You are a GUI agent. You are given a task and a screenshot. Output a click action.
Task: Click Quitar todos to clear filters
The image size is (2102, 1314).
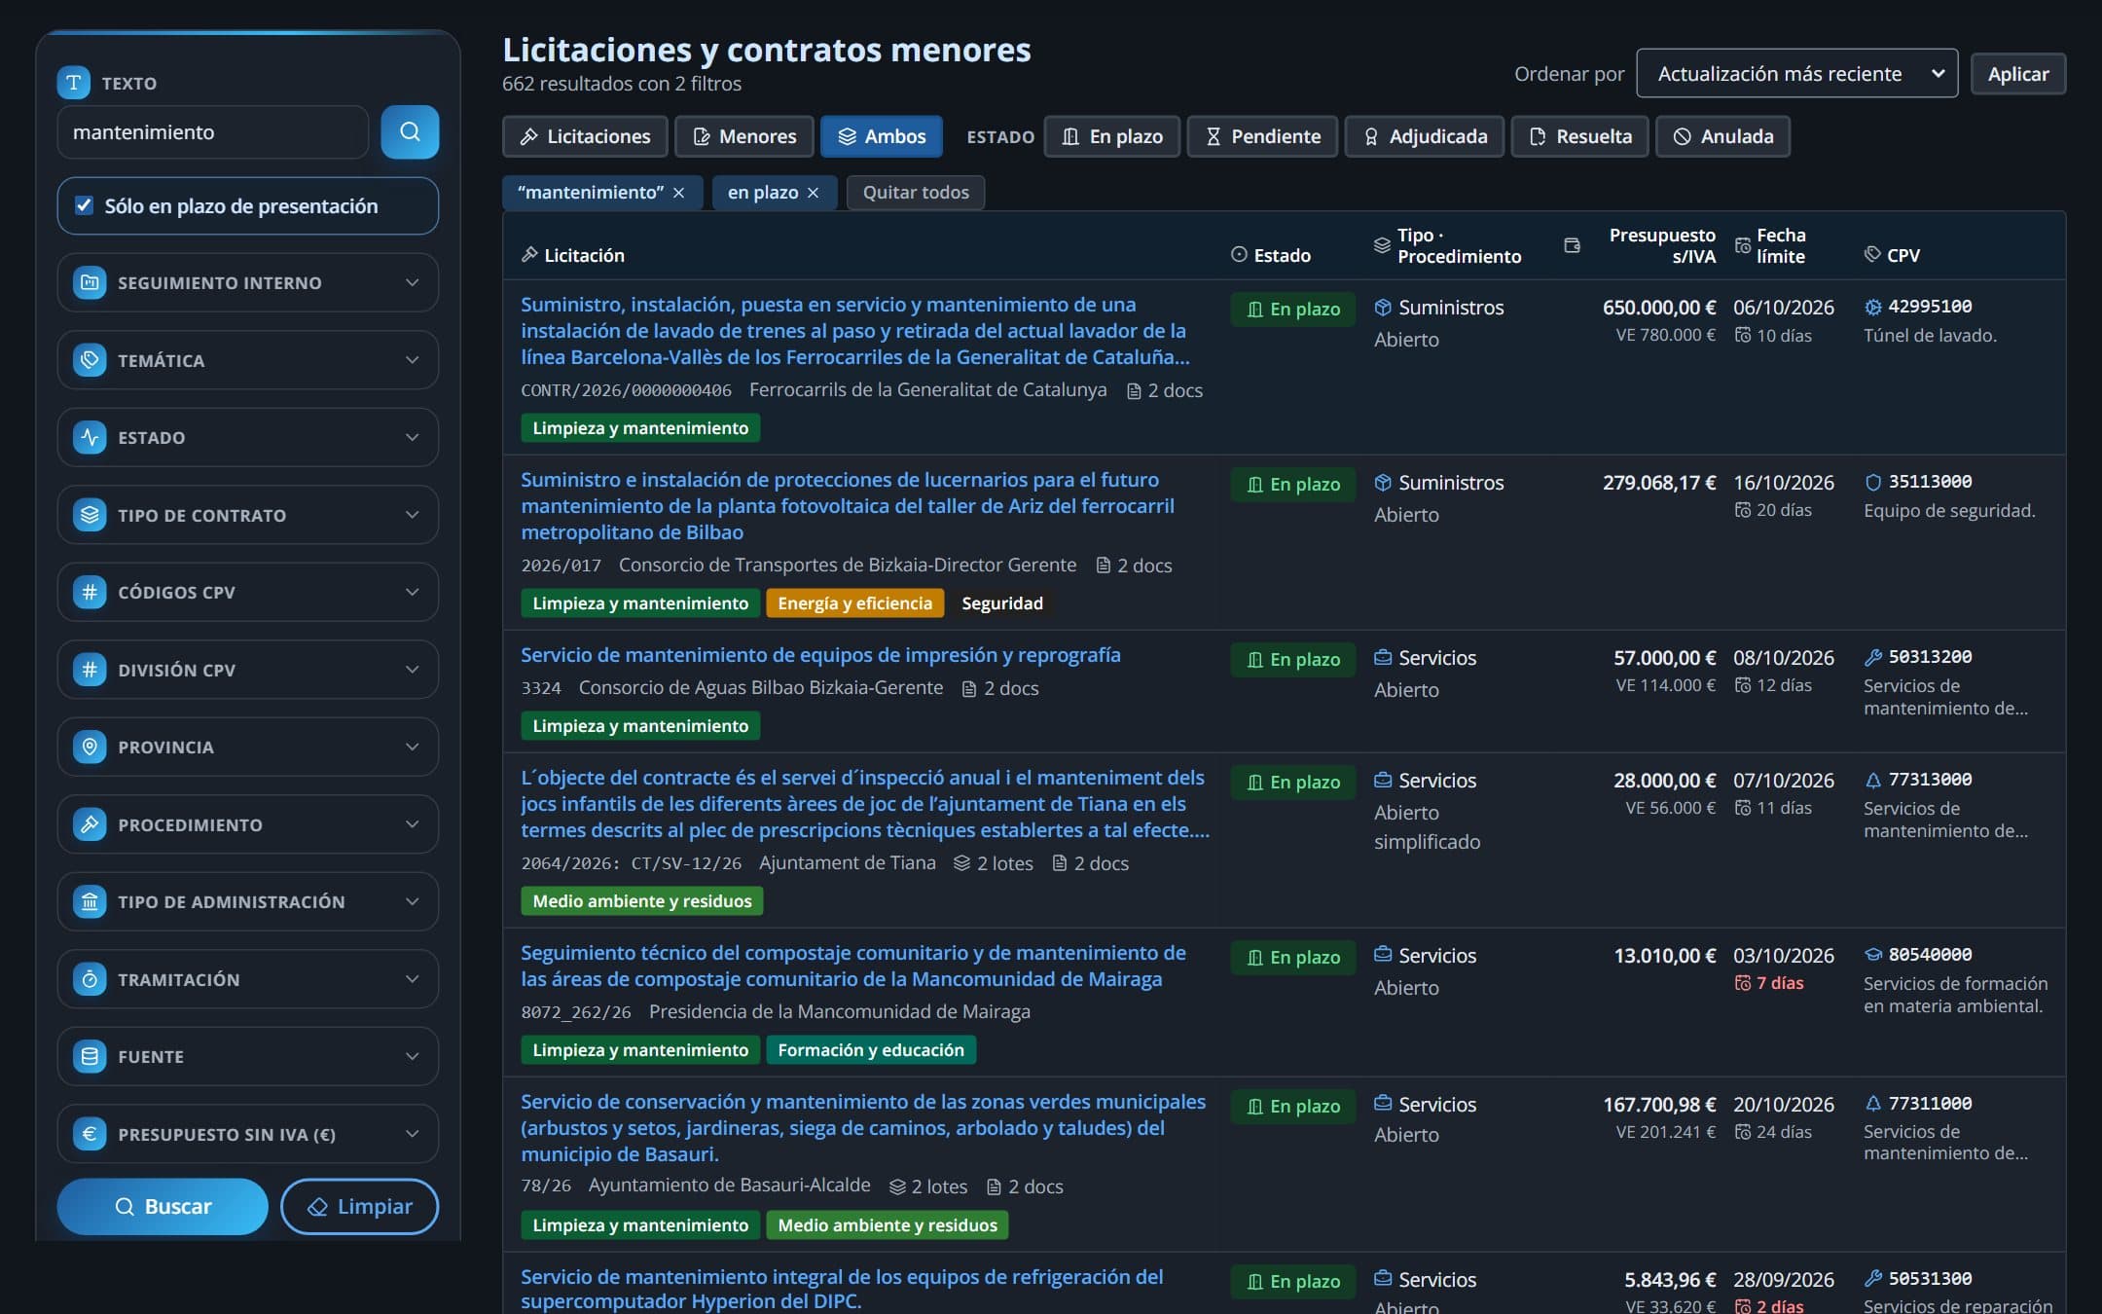(916, 193)
